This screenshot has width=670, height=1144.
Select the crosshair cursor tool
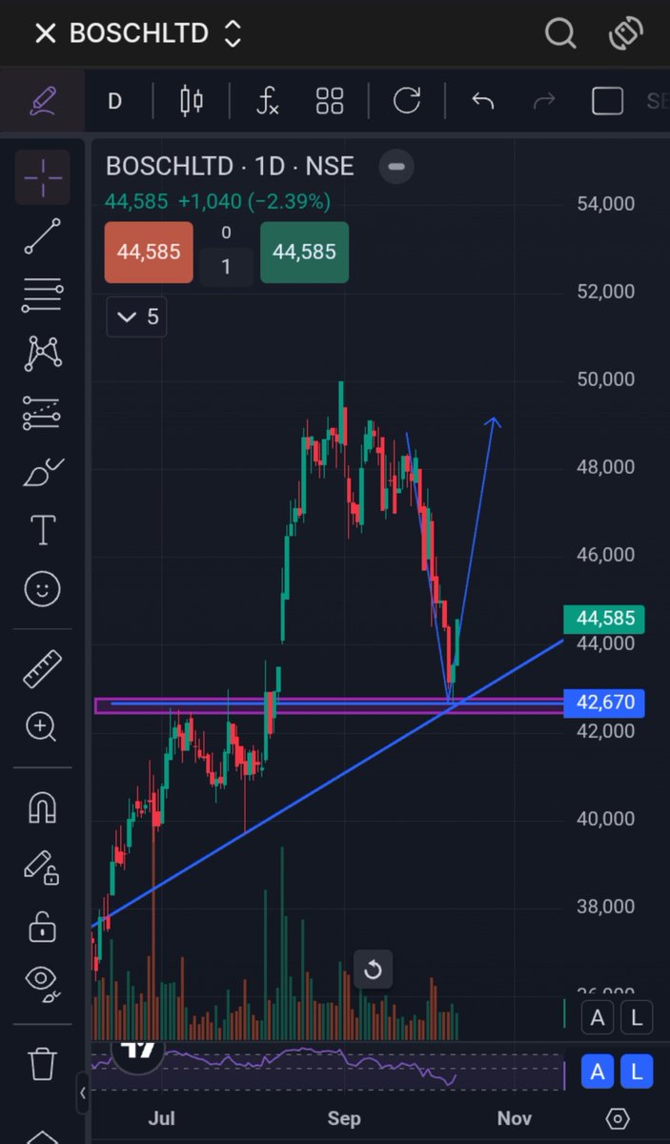[42, 177]
